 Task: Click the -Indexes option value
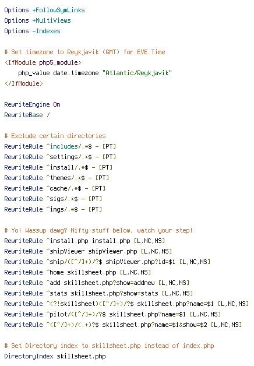click(x=46, y=31)
